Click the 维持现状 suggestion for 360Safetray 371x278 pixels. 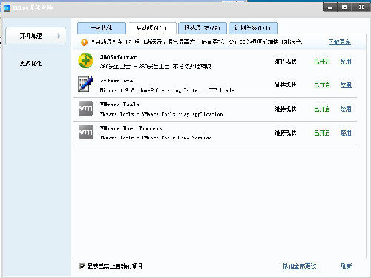285,62
